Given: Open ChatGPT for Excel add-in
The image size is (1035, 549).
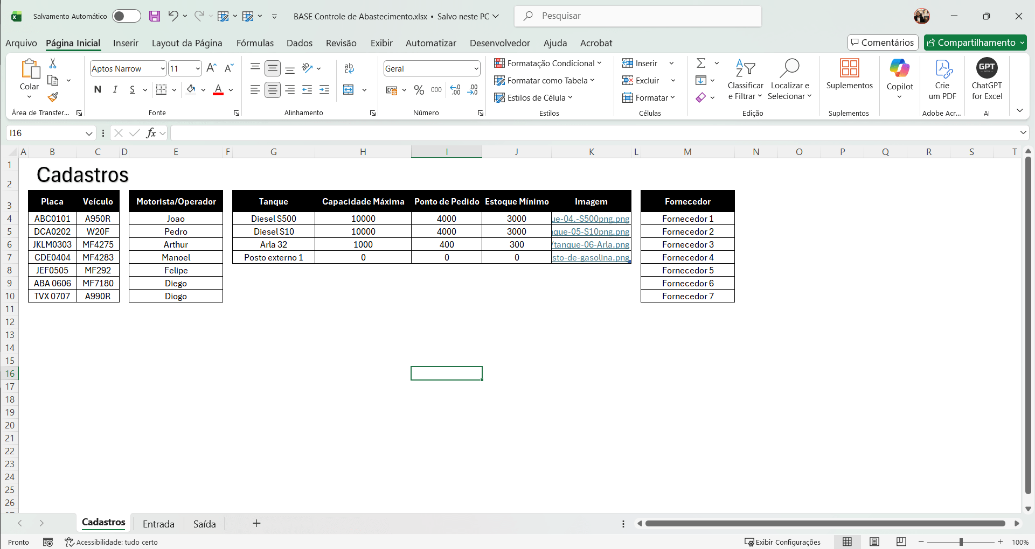Looking at the screenshot, I should pos(987,79).
